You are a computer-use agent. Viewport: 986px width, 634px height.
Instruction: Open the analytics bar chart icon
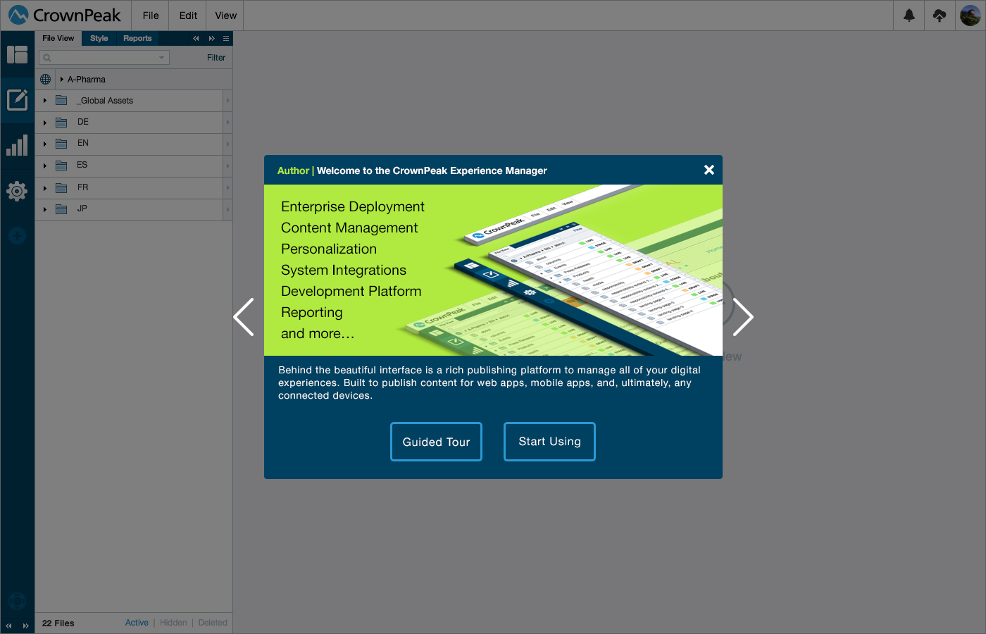[17, 145]
